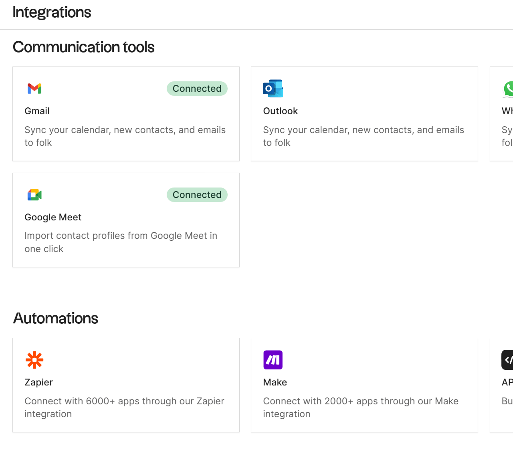Open the Gmail integration title
This screenshot has width=513, height=468.
[37, 111]
